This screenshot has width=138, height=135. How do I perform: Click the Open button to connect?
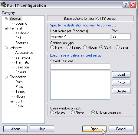[x=94, y=129]
